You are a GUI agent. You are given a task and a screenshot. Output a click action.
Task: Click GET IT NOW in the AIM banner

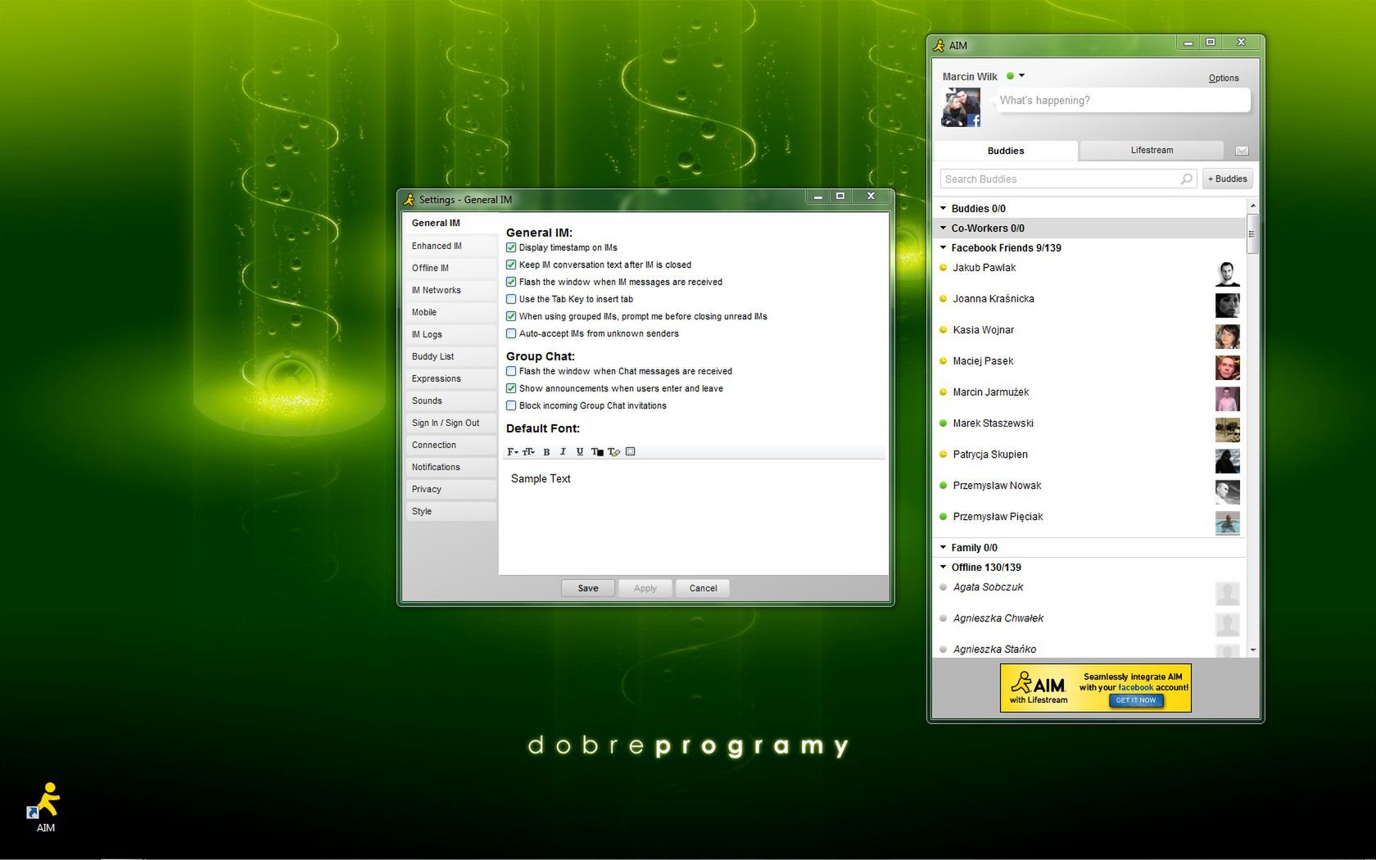[1136, 700]
